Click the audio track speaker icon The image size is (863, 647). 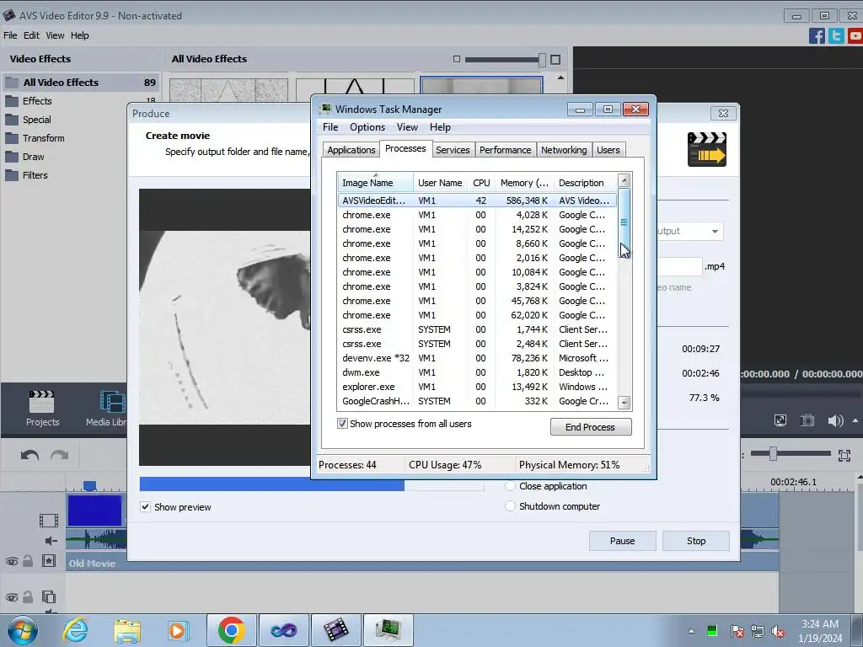[x=51, y=541]
